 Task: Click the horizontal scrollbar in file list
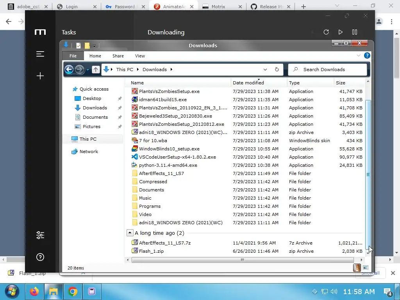tap(242, 260)
